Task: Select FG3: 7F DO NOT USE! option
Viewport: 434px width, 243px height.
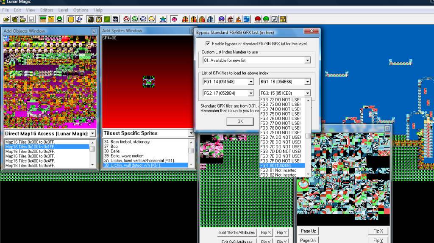Action: click(x=282, y=161)
